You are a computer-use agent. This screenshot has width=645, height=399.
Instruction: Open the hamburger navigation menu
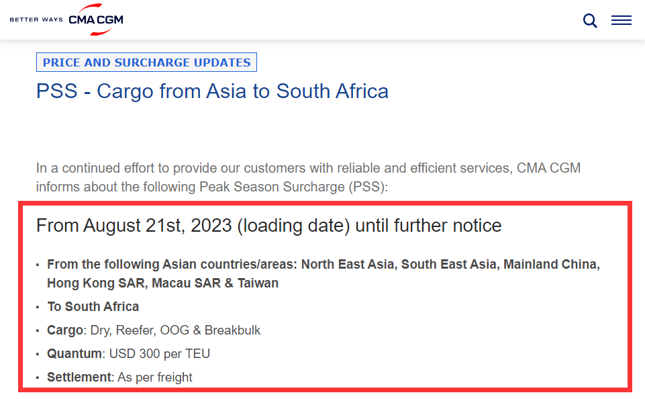[621, 21]
